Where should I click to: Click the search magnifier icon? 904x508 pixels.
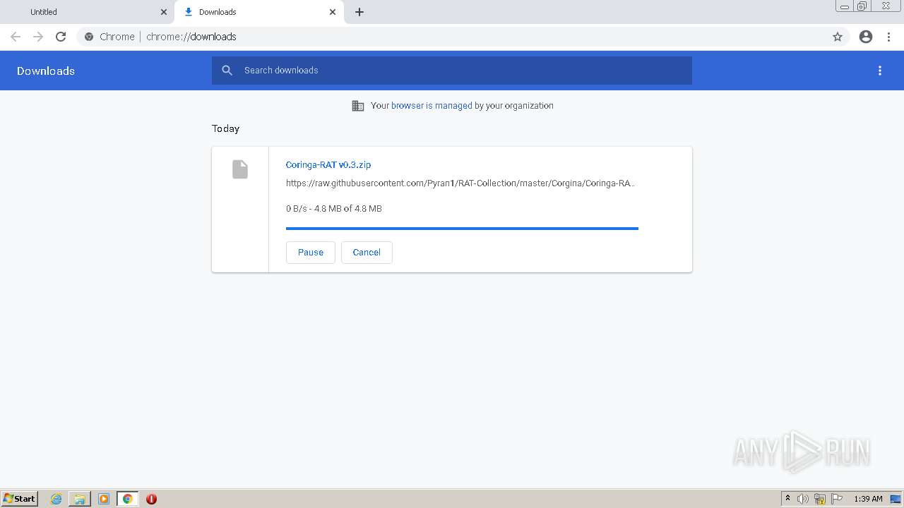(227, 71)
